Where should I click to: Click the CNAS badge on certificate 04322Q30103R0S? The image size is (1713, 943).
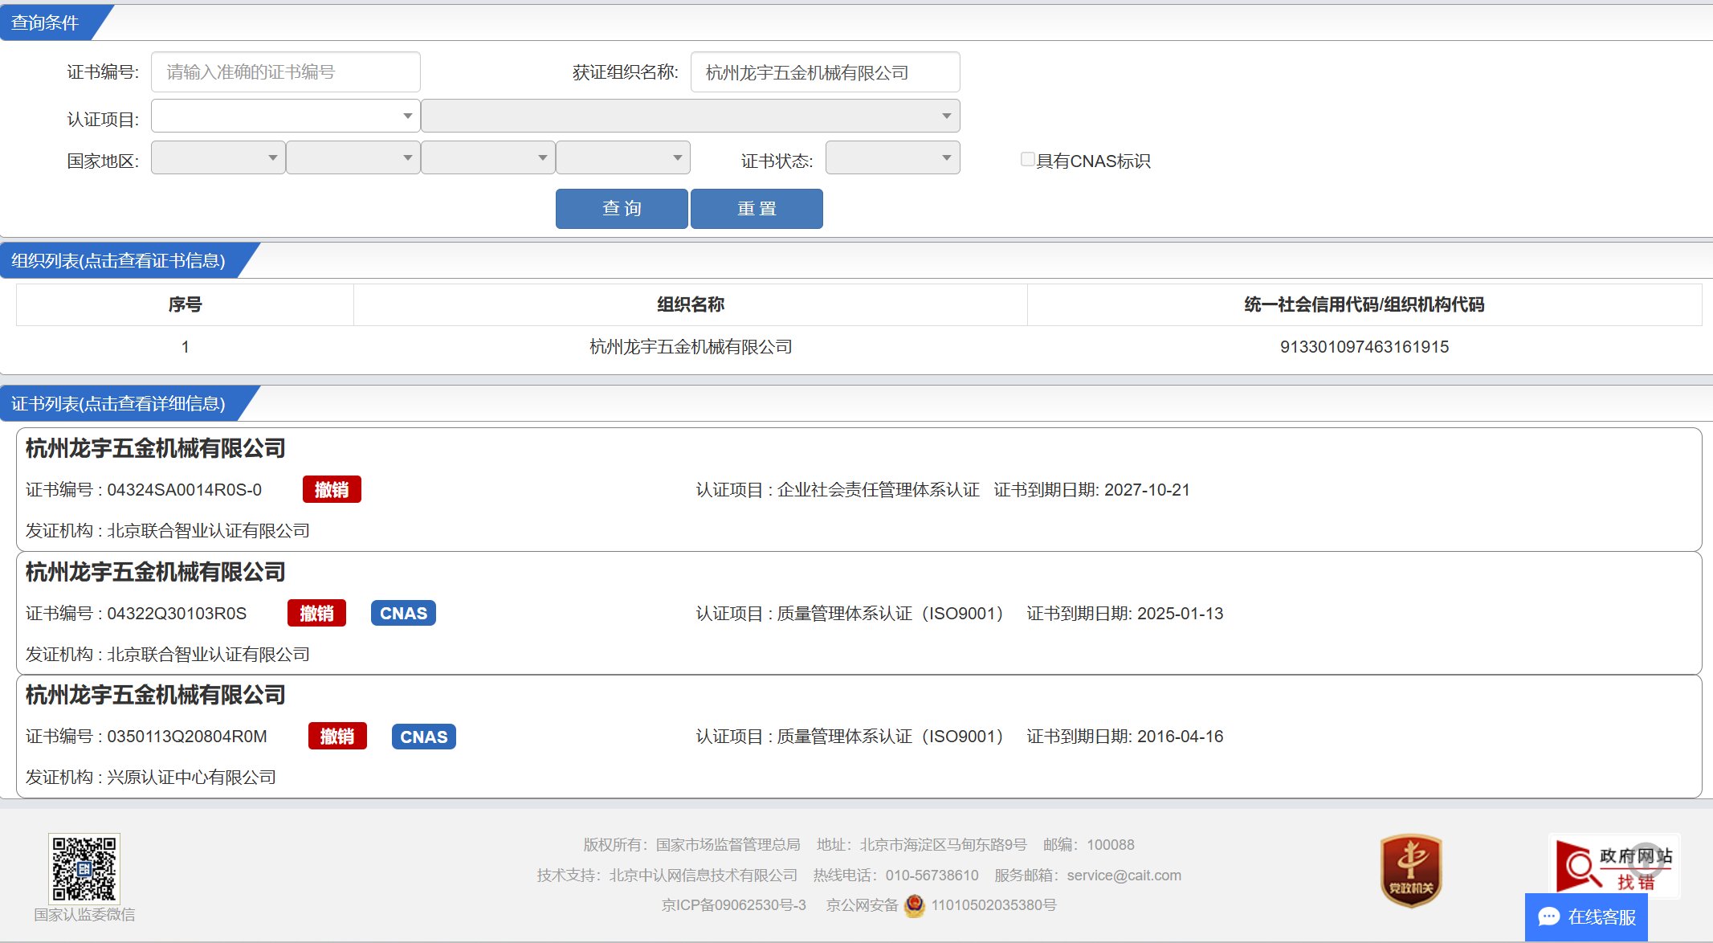click(x=403, y=613)
